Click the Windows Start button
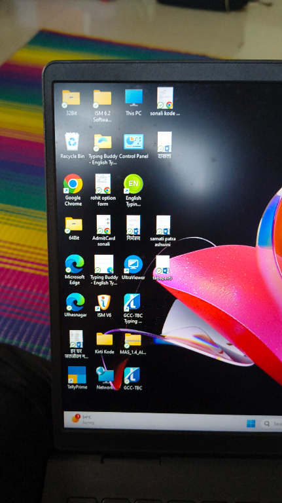The image size is (282, 503). click(251, 424)
